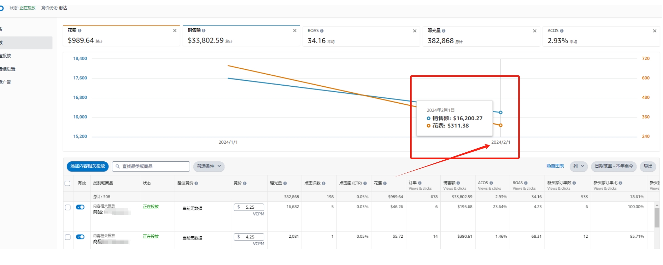Open the 日期范围 - 本年至今 selector
This screenshot has height=265, width=663.
[x=614, y=166]
